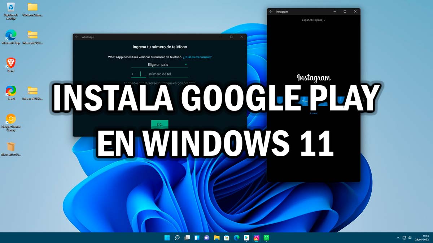Go back in the Instagram window

[x=271, y=12]
